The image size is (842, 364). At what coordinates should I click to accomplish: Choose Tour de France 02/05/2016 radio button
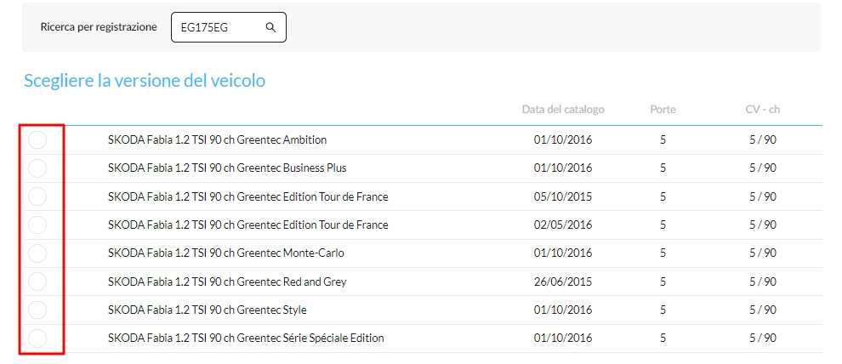click(37, 225)
